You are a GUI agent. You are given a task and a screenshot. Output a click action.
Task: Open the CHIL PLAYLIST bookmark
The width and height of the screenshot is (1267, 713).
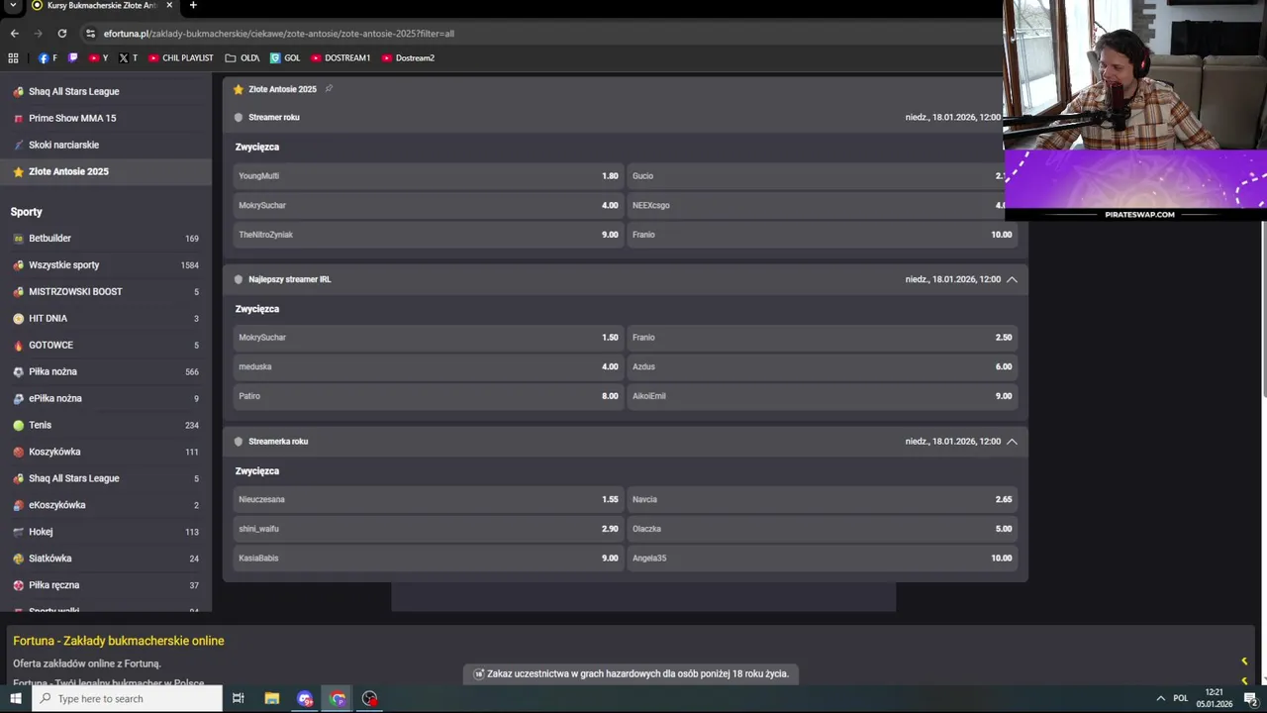[181, 57]
